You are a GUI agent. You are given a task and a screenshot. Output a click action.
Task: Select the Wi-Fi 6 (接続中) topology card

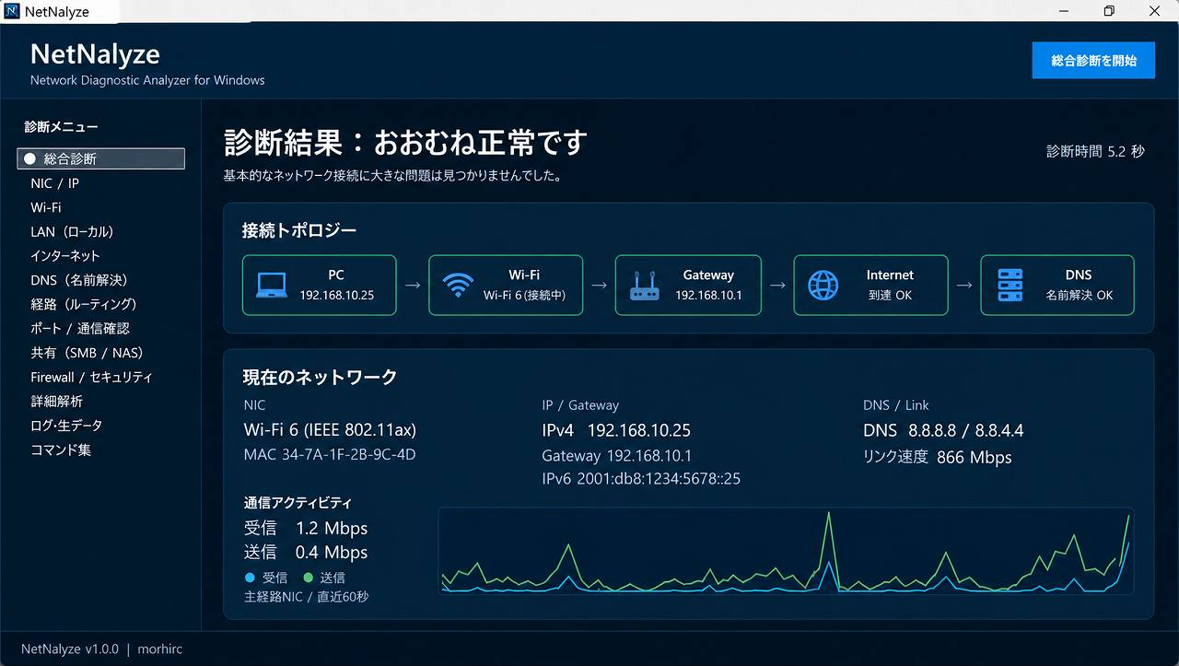[506, 286]
